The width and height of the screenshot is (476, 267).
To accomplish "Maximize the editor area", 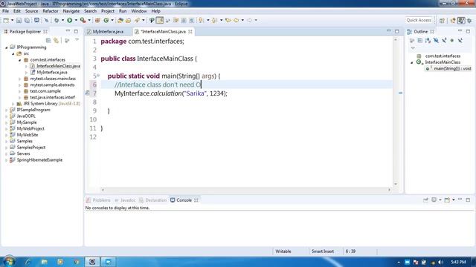I will [396, 31].
